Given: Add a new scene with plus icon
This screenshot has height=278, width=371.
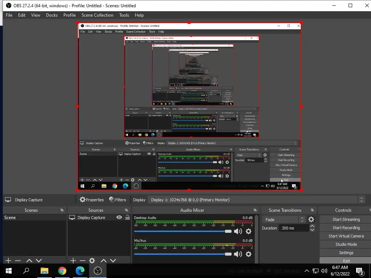Looking at the screenshot, I should [8, 261].
